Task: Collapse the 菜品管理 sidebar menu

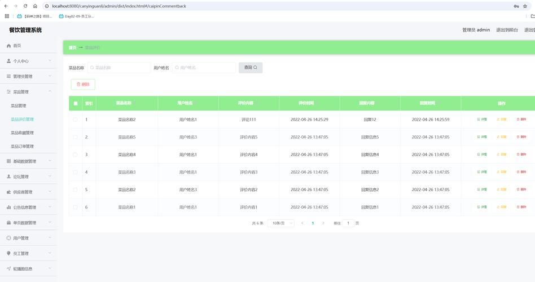Action: [28, 91]
